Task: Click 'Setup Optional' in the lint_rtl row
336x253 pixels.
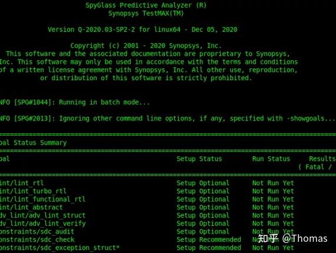Action: pyautogui.click(x=202, y=183)
